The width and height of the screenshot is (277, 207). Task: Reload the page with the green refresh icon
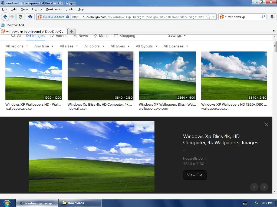[x=20, y=17]
